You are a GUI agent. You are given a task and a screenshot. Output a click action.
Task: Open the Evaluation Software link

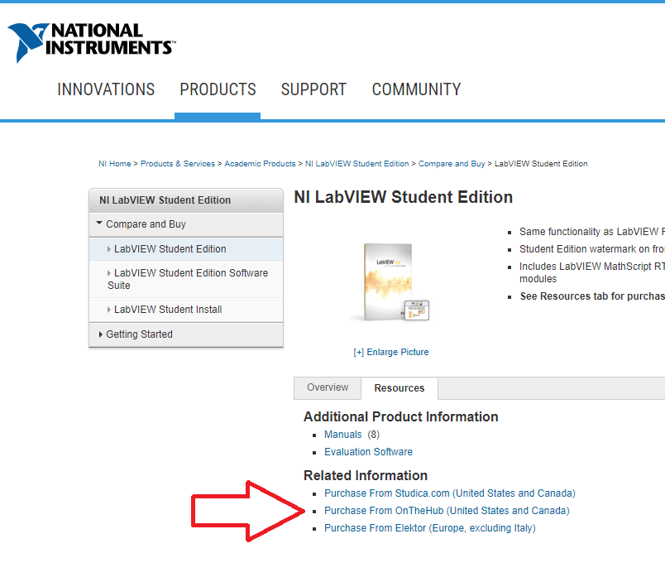(369, 452)
